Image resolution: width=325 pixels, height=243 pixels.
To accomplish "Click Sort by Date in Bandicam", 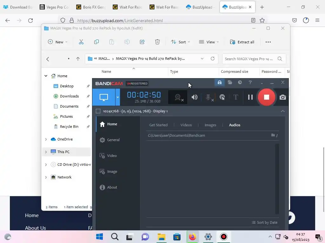I will tap(265, 222).
